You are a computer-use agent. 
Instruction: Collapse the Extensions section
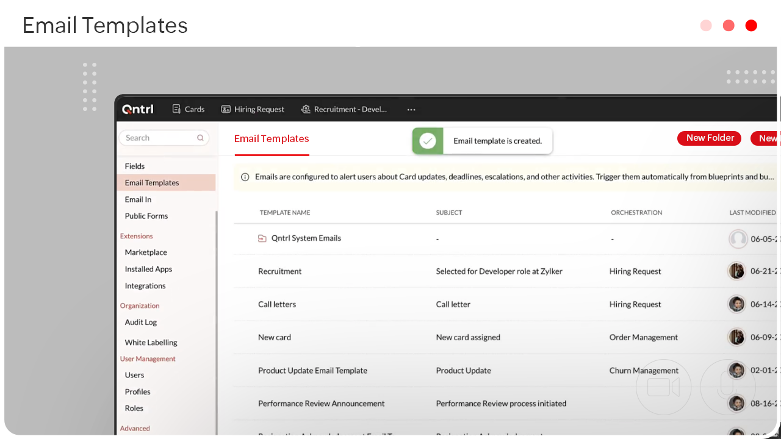click(x=136, y=236)
